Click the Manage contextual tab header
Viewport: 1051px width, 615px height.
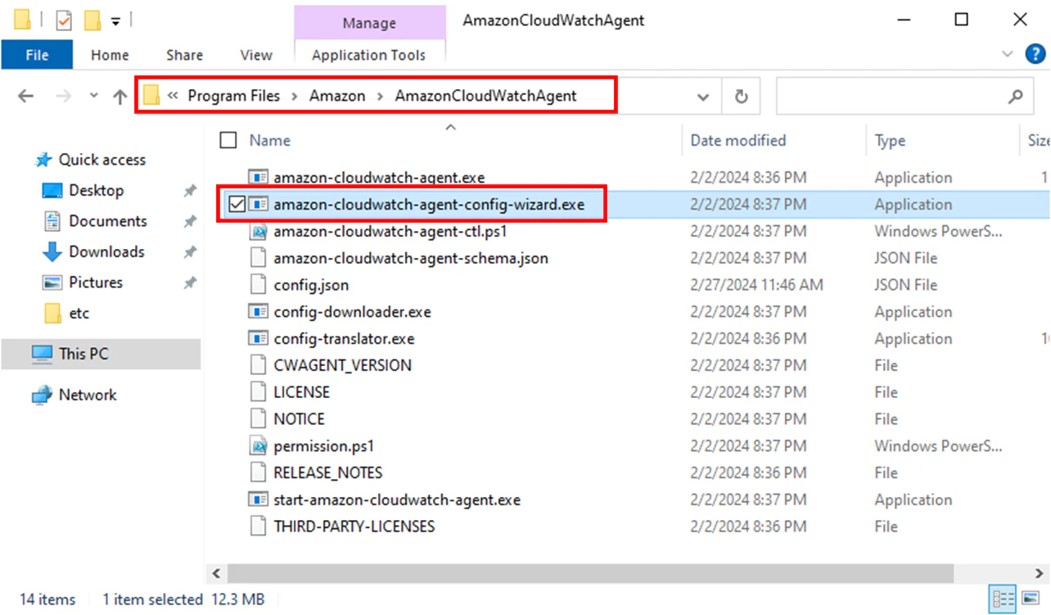[x=369, y=23]
